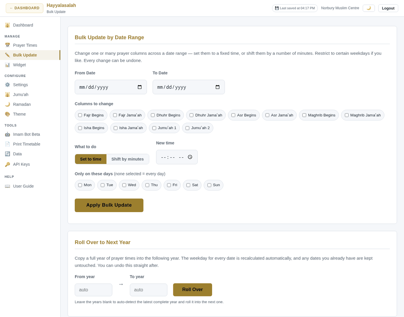404x317 pixels.
Task: Click the Widget bar chart icon
Action: tap(7, 65)
